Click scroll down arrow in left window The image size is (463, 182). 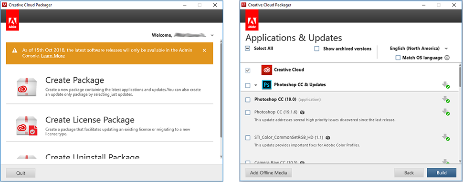[x=221, y=157]
